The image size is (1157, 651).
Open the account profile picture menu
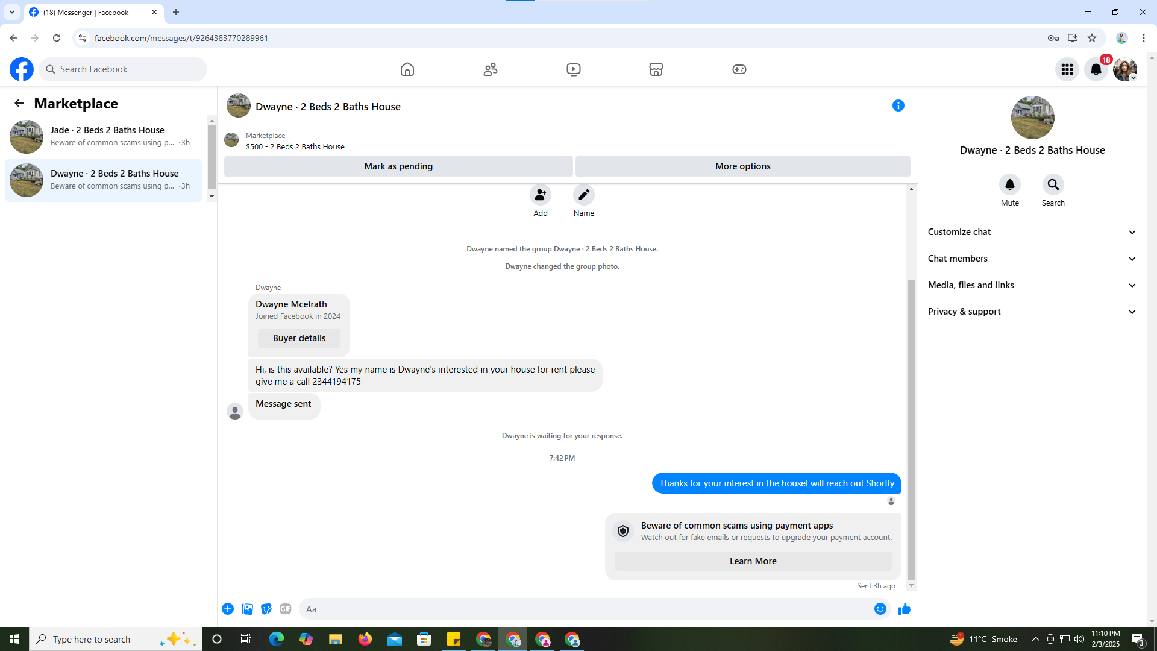pos(1125,69)
